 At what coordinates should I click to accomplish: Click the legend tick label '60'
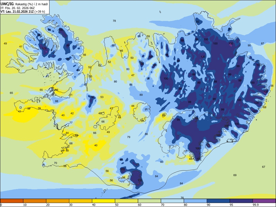point(140,205)
